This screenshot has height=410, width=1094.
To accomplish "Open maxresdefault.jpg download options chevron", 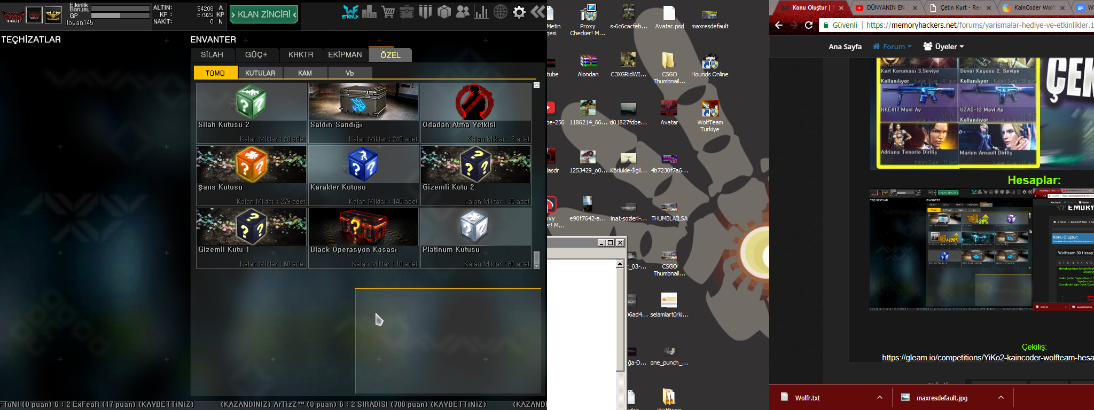I will pos(1001,397).
